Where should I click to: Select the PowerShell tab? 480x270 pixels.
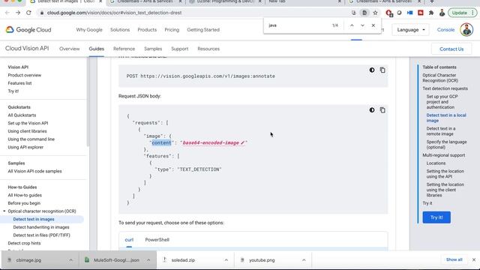[x=157, y=240]
